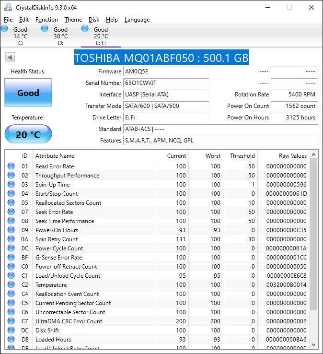Click the Good 14 °C C: disk tab
323x354 pixels.
pos(20,36)
